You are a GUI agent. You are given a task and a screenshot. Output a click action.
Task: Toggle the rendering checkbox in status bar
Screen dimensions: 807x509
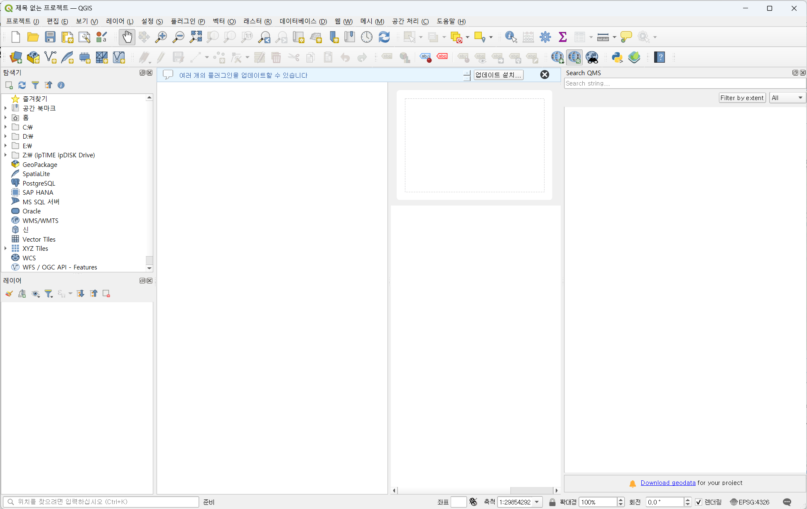pyautogui.click(x=699, y=502)
